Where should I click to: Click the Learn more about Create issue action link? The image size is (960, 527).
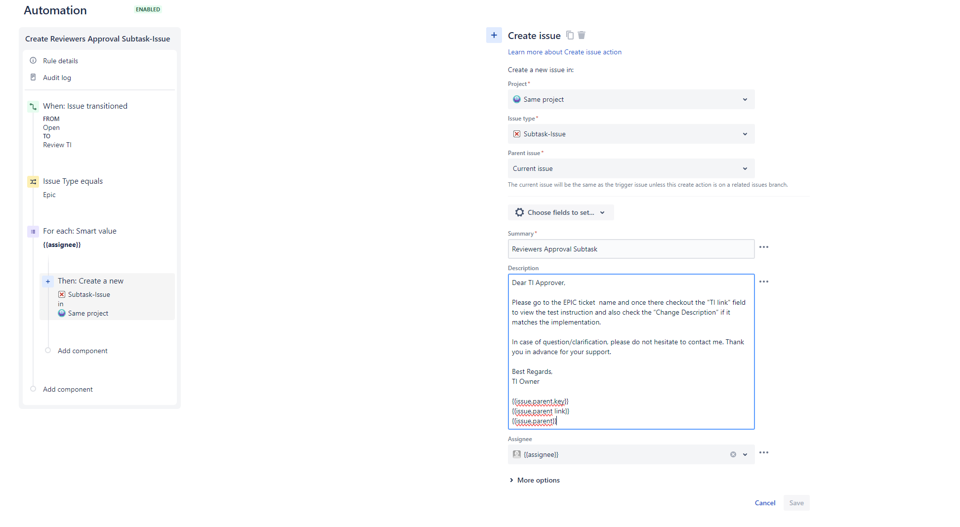coord(564,52)
